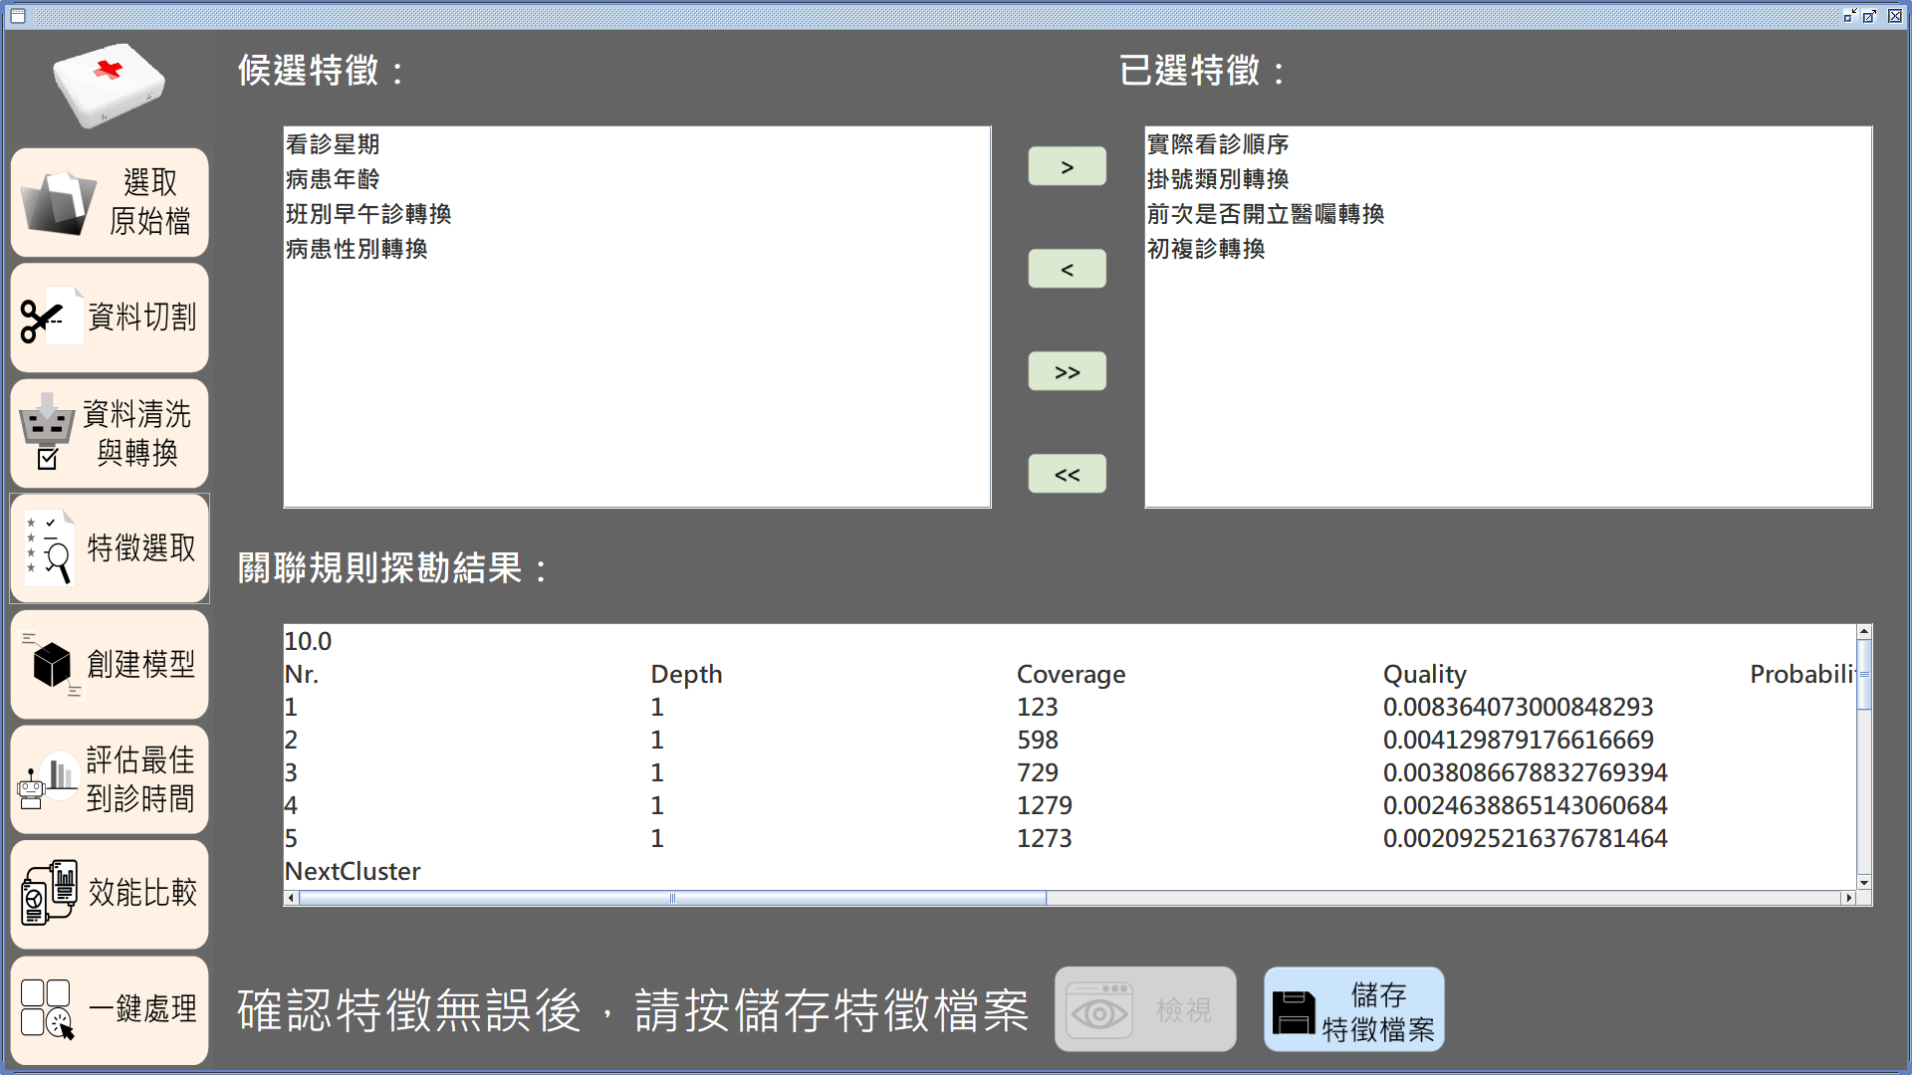The width and height of the screenshot is (1912, 1075).
Task: Select 病患年齡 candidate feature
Action: click(333, 179)
